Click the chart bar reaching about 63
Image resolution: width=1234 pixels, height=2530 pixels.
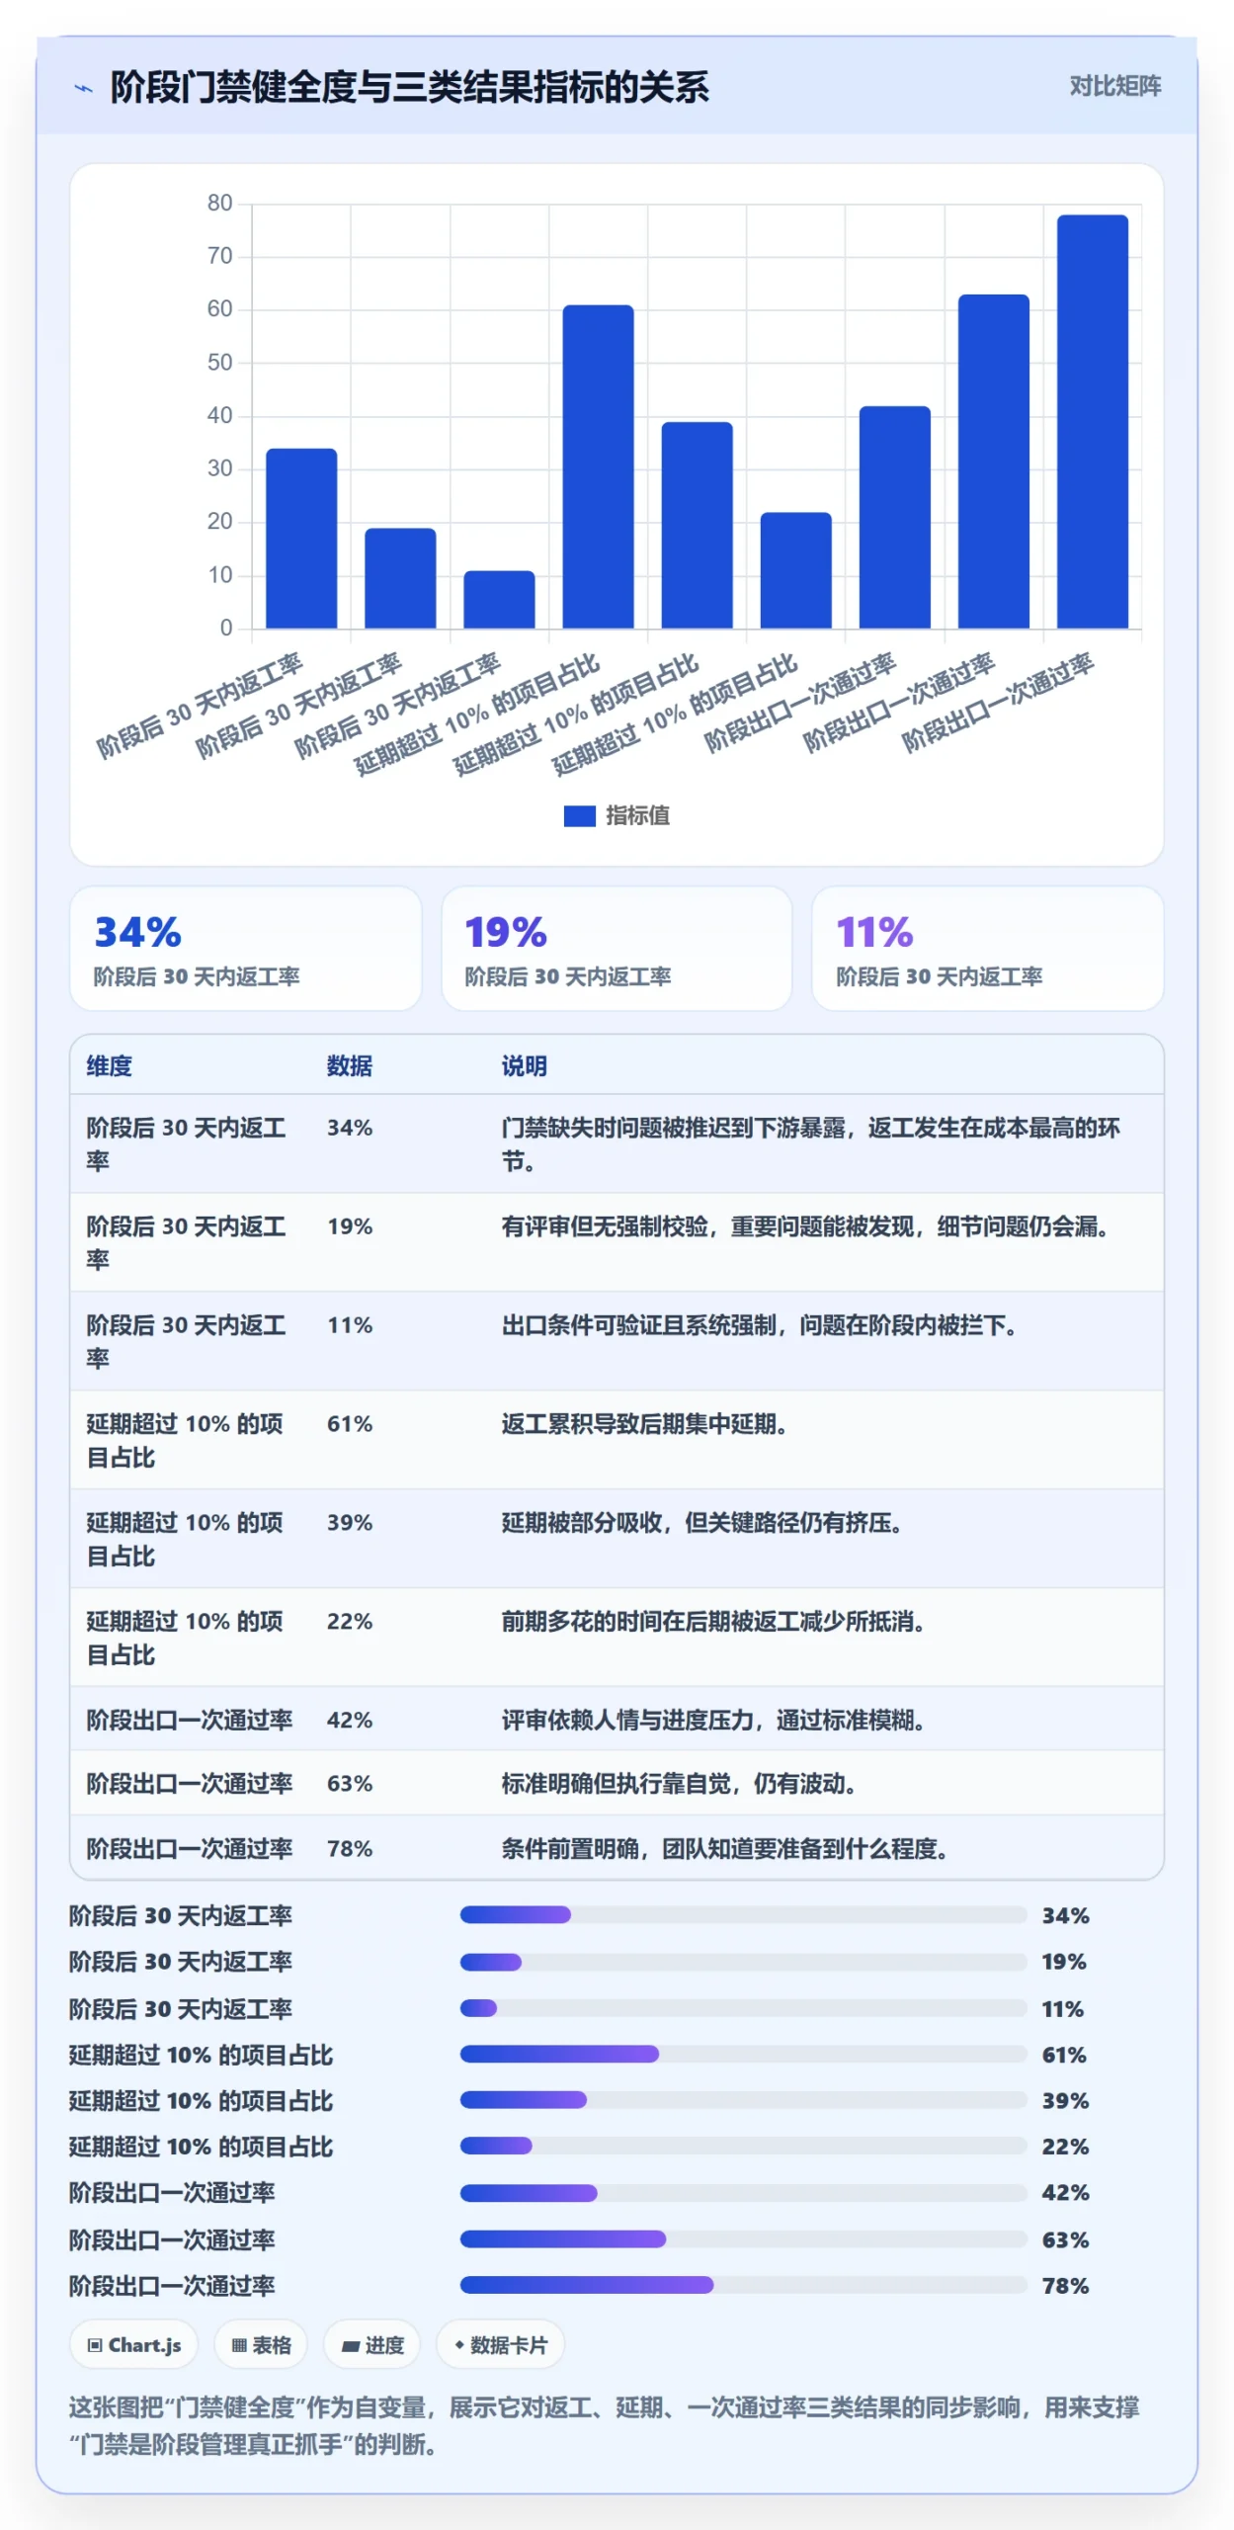click(x=993, y=462)
